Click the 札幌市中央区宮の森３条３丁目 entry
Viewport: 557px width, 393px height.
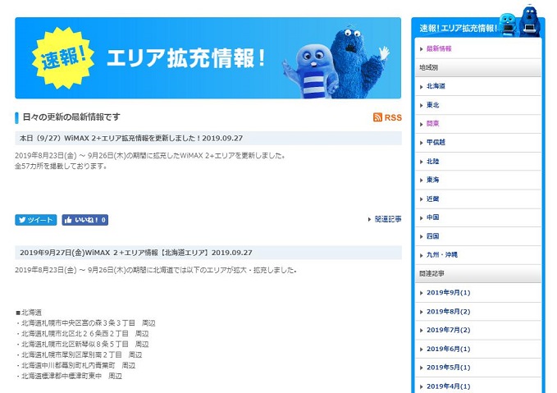coord(88,323)
